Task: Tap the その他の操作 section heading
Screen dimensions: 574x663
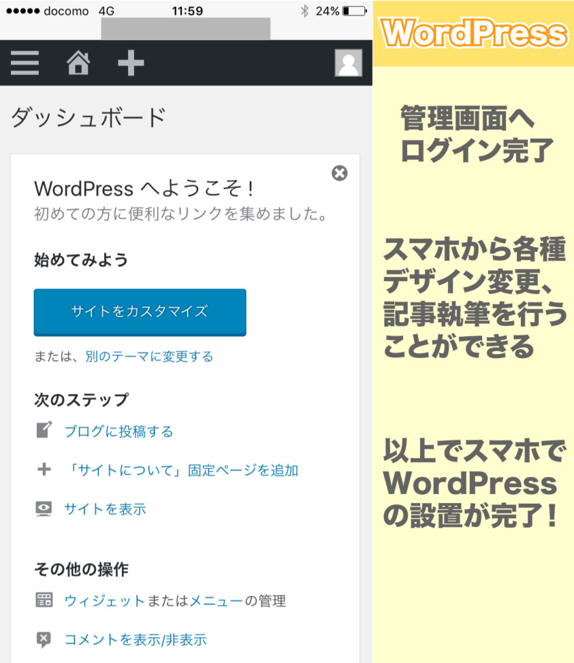Action: click(x=81, y=569)
